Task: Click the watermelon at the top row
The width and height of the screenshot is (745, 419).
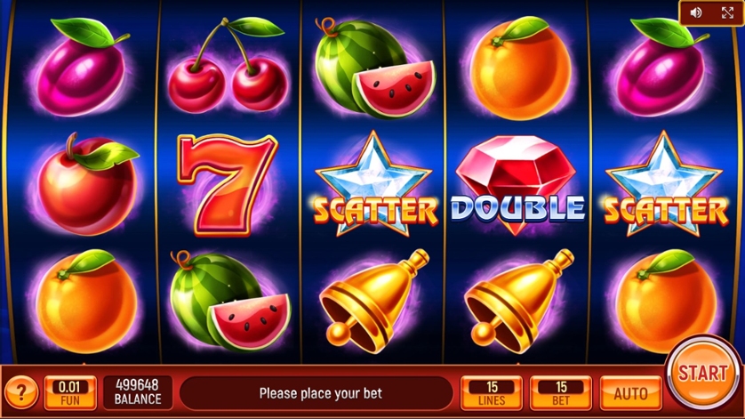Action: click(374, 68)
